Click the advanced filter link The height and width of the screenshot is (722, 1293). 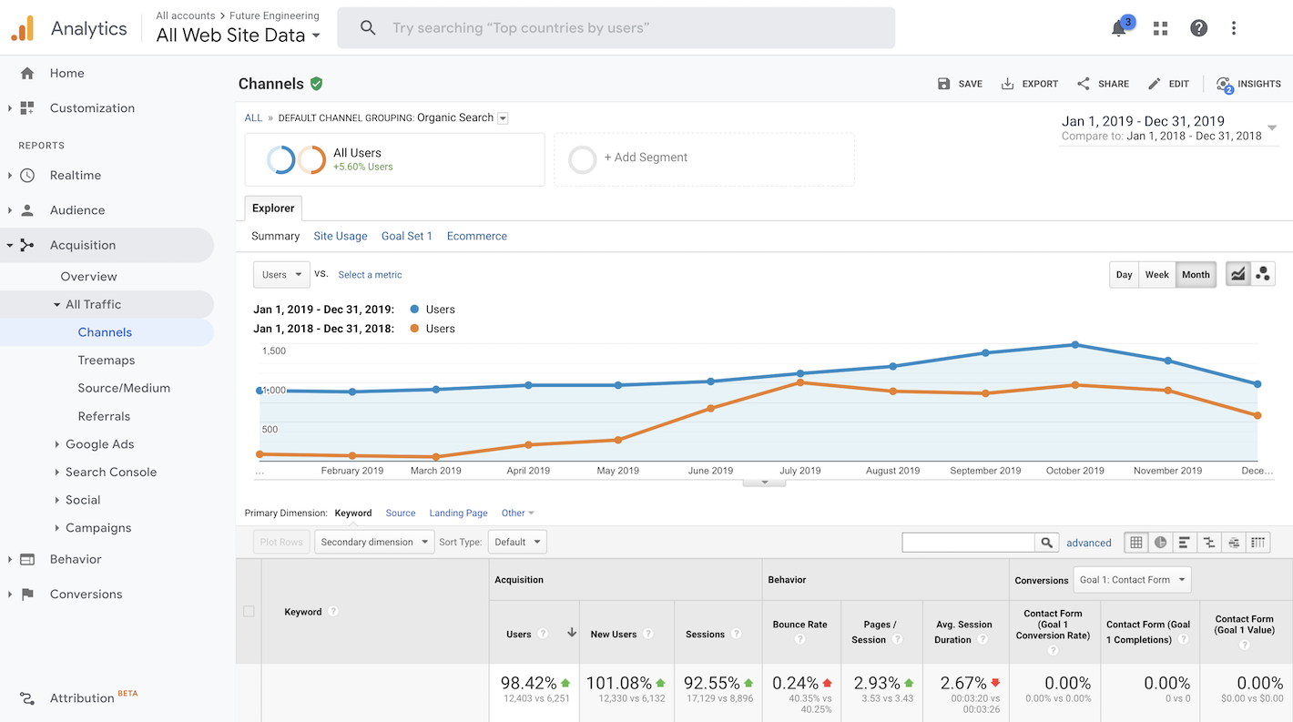click(1088, 543)
